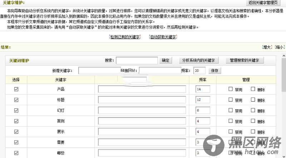
Task: Tick 删除 checkbox in 案例 row
Action: click(253, 121)
